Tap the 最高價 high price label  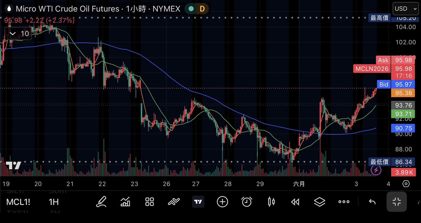[x=380, y=18]
